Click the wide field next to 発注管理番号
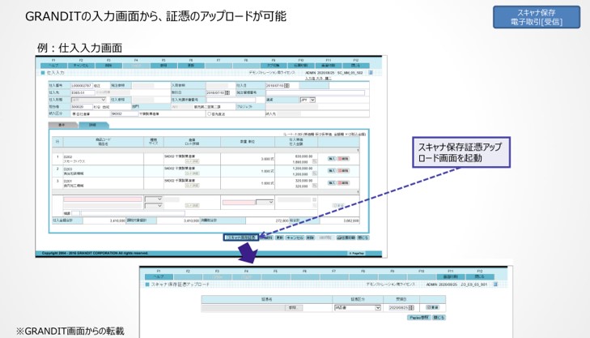The height and width of the screenshot is (338, 590). (x=316, y=92)
